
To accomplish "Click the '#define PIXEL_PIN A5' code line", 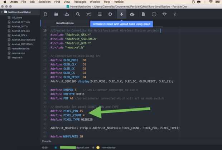I will pos(67,111).
